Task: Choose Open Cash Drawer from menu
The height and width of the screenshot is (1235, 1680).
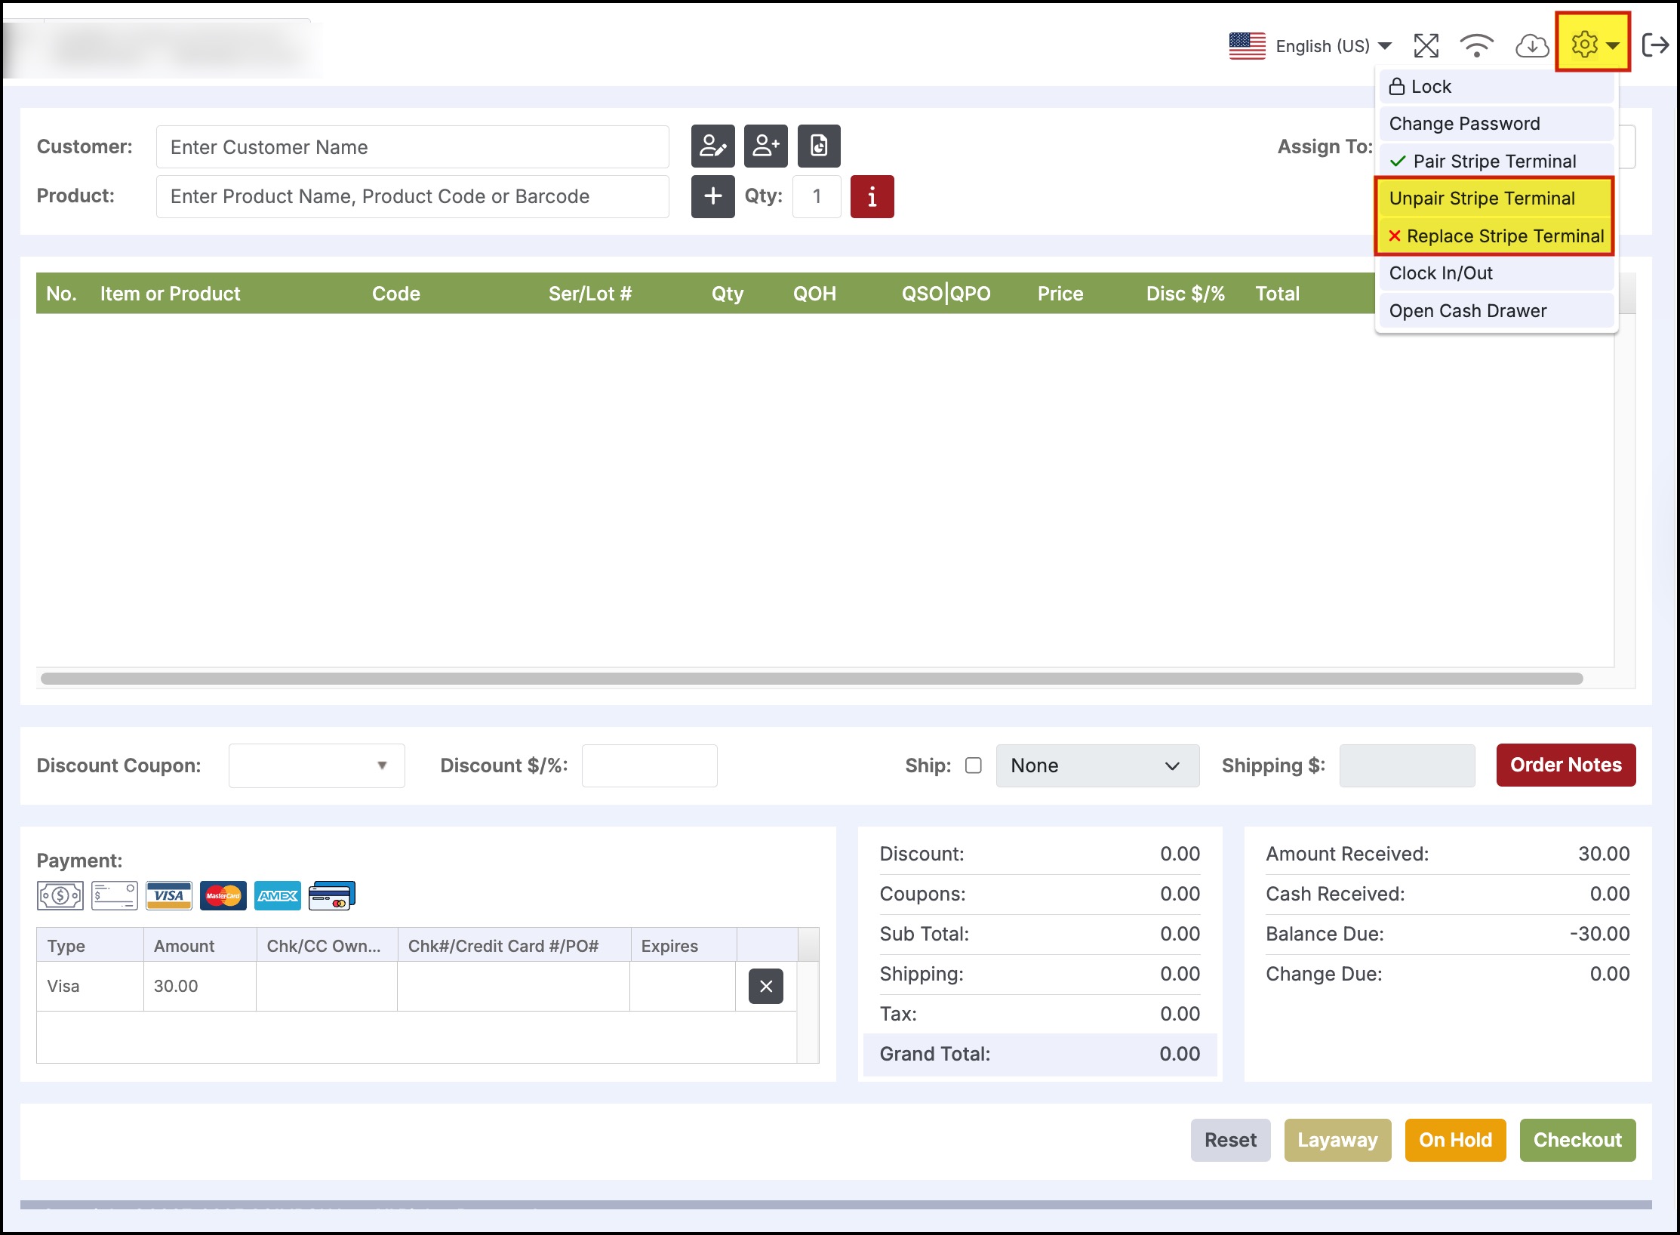Action: pos(1468,311)
